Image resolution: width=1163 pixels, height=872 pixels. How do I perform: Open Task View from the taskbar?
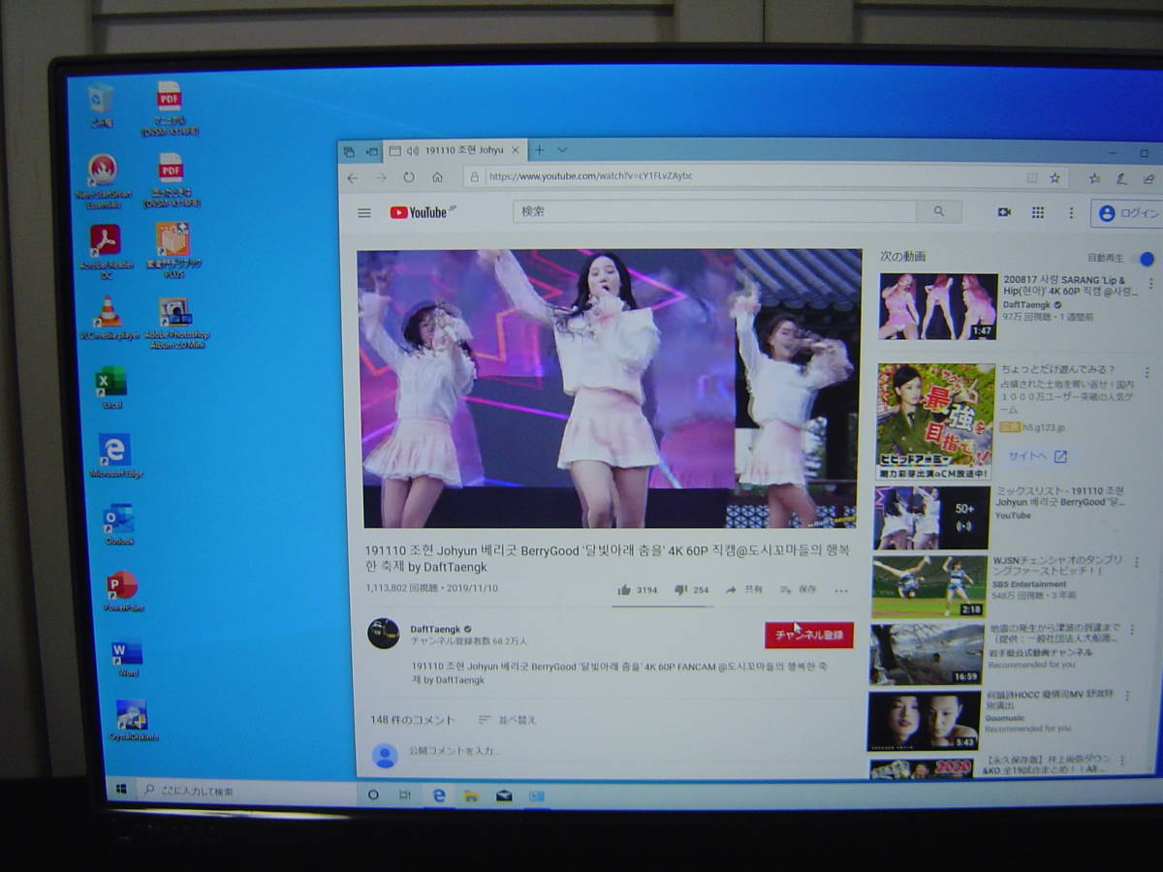405,794
